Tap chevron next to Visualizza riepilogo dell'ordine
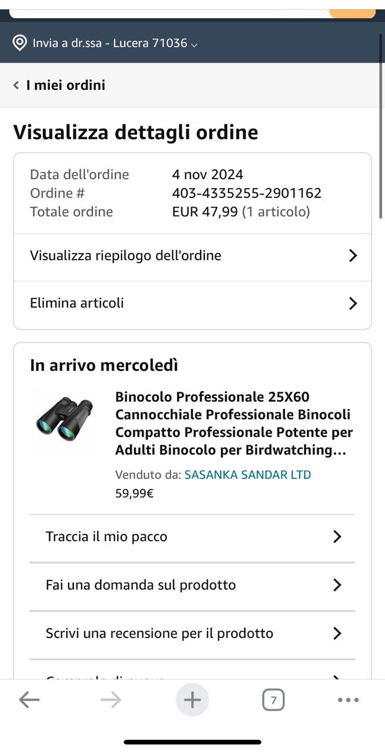The image size is (385, 752). pos(353,256)
